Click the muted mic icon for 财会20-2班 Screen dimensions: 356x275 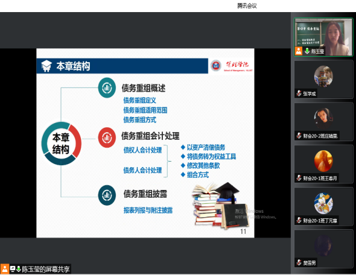coord(299,136)
